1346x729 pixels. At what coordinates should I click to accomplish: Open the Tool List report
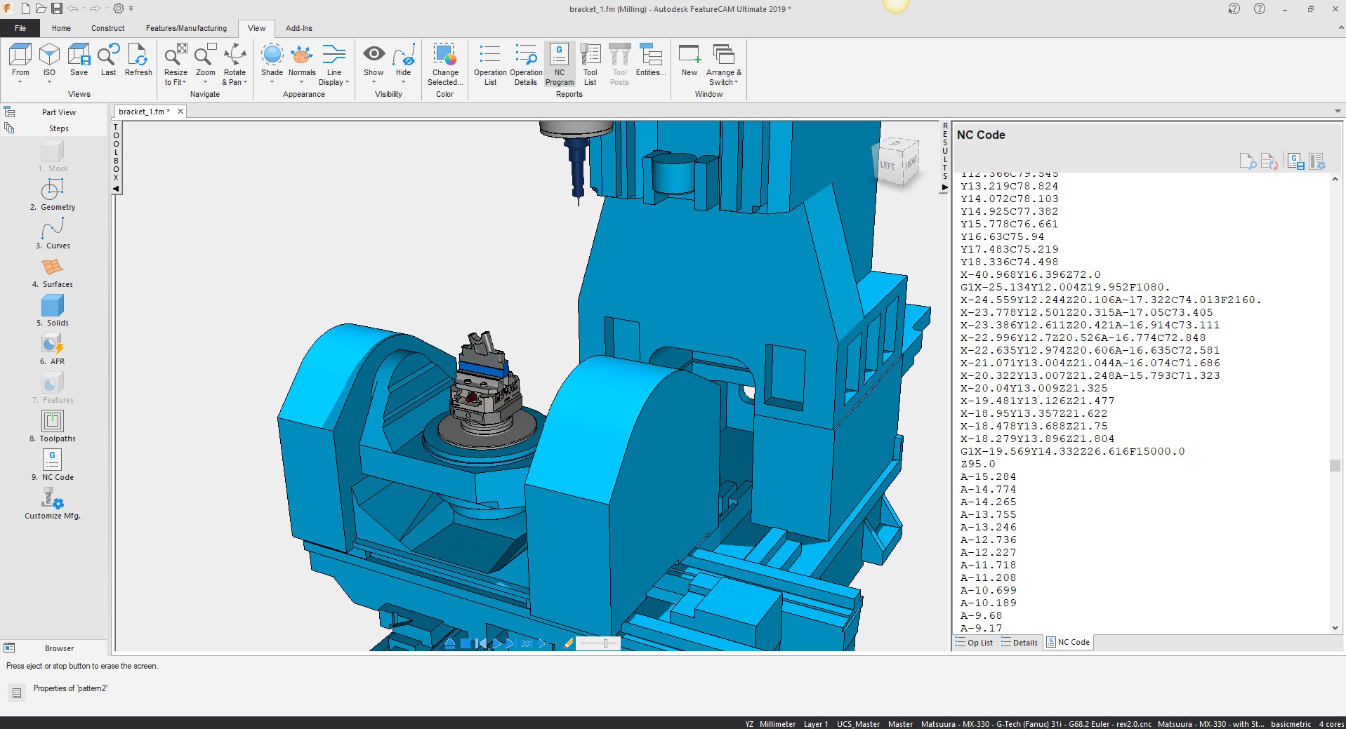(590, 64)
